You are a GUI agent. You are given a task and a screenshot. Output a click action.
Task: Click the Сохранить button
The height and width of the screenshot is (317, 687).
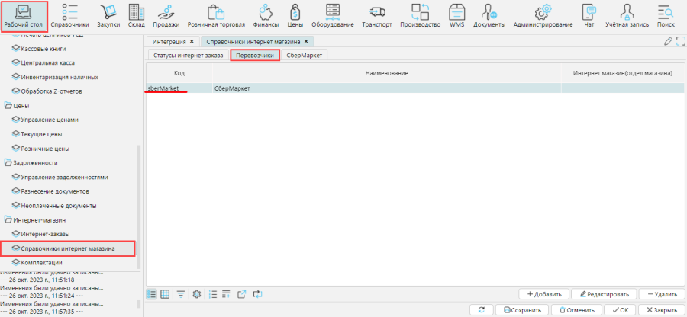pos(522,310)
